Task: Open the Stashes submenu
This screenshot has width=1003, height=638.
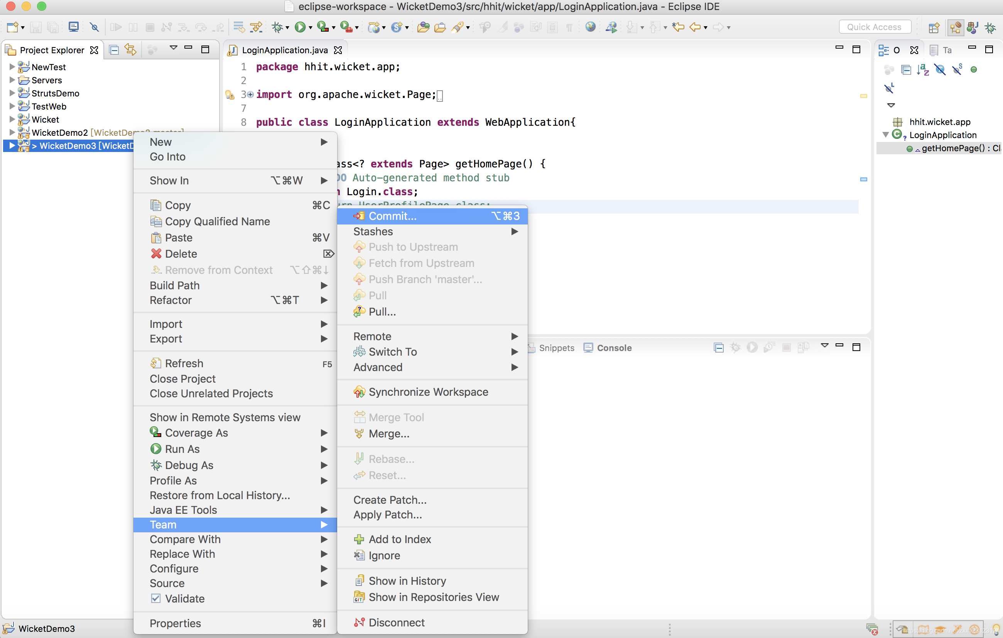Action: [x=432, y=231]
